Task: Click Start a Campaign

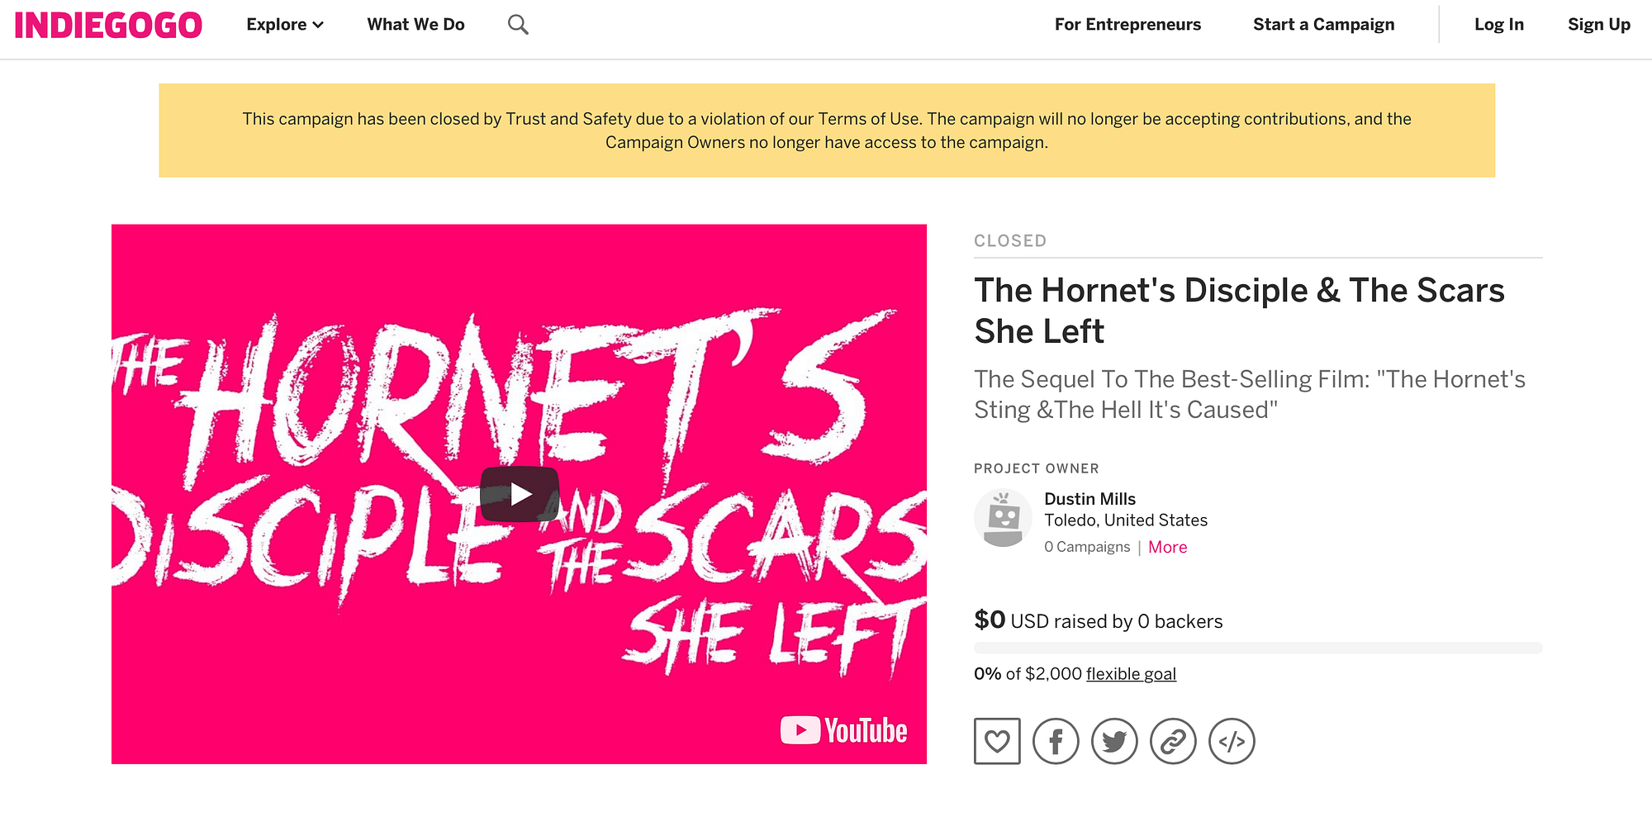Action: 1323,25
